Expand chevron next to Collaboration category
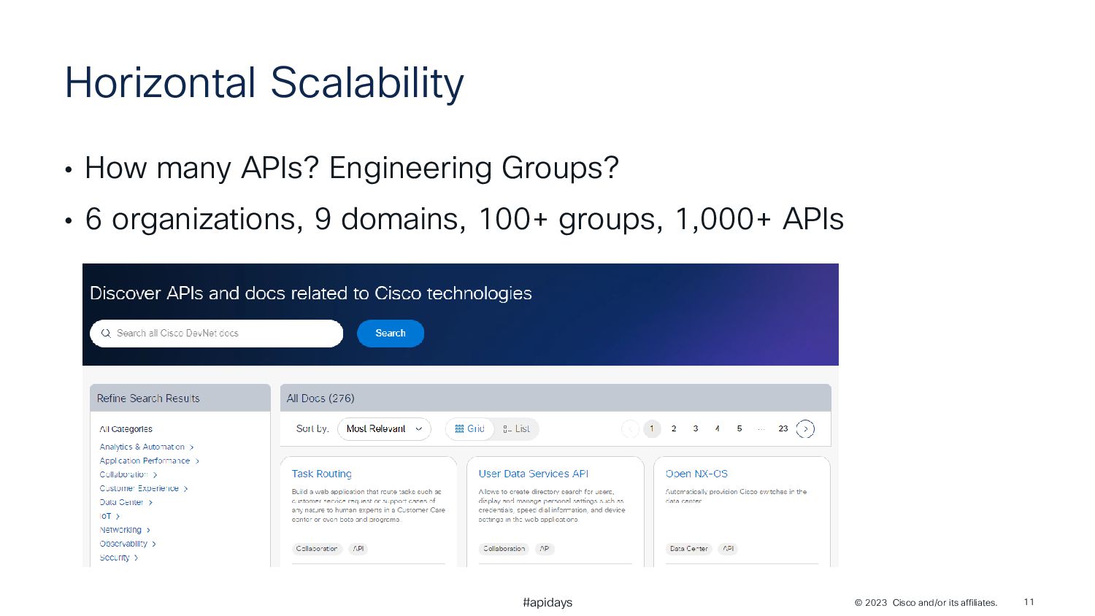Image resolution: width=1095 pixels, height=616 pixels. click(155, 475)
